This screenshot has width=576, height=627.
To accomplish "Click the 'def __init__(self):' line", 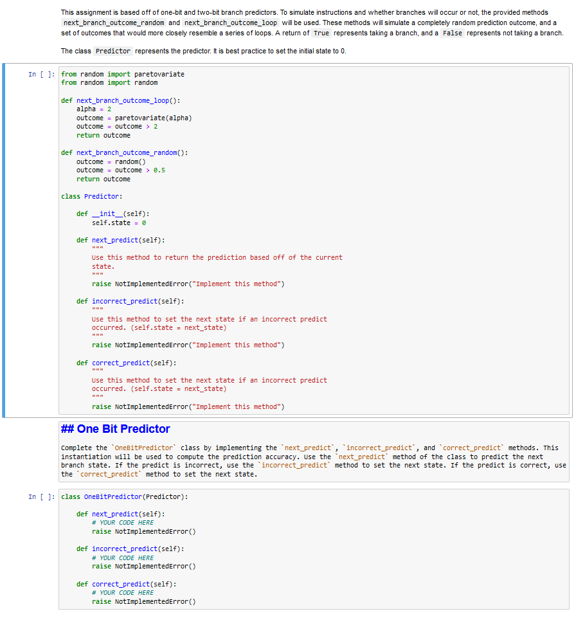I will pos(113,214).
